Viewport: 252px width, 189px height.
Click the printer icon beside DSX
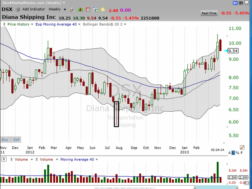pyautogui.click(x=18, y=10)
